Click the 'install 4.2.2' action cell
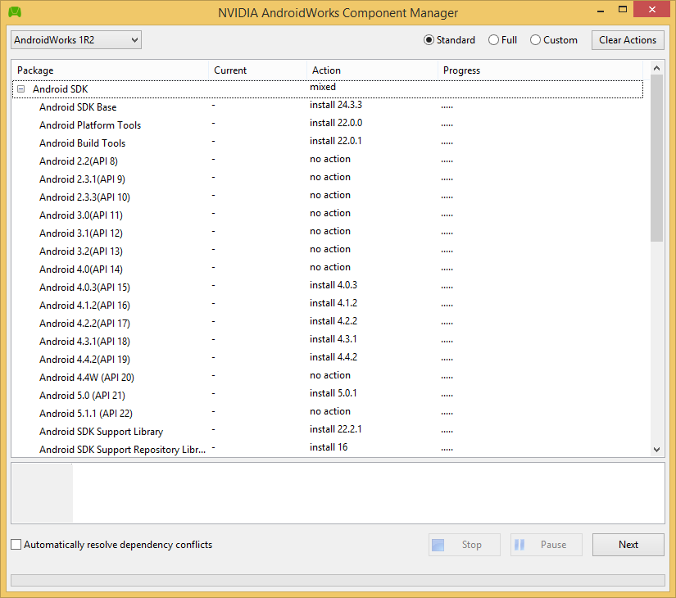Screen dimensions: 676x598 [333, 321]
